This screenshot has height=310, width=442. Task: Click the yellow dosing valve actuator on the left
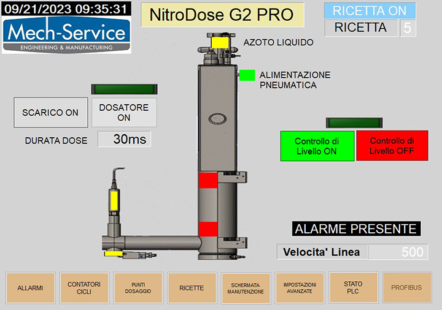115,200
